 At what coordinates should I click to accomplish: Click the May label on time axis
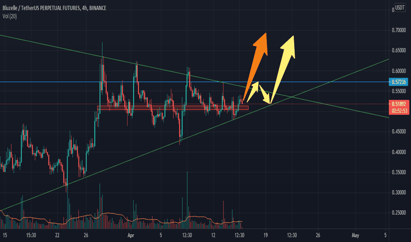355,235
